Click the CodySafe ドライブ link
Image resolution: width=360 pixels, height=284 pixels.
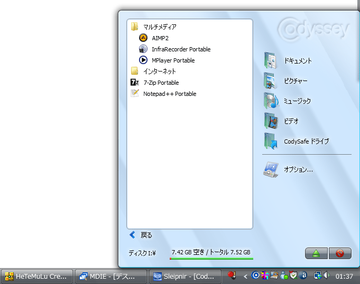point(306,141)
